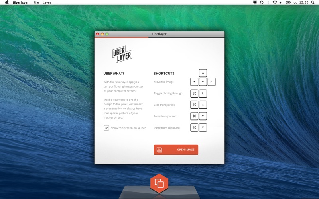Viewport: 319px width, 199px height.
Task: Open Spotlight search in the menu bar
Action: coord(313,2)
